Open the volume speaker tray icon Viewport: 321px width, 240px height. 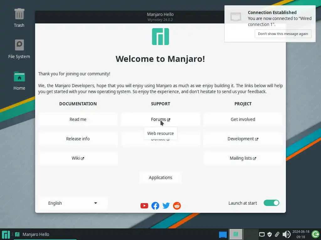[287, 234]
